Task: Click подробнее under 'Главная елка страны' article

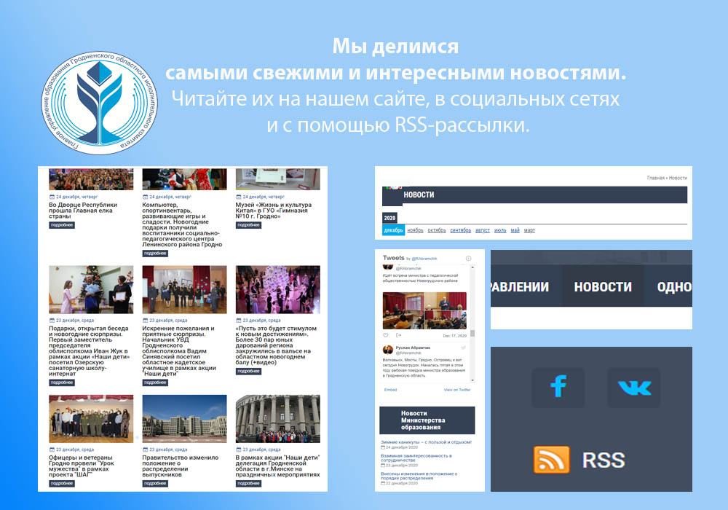Action: pos(62,225)
